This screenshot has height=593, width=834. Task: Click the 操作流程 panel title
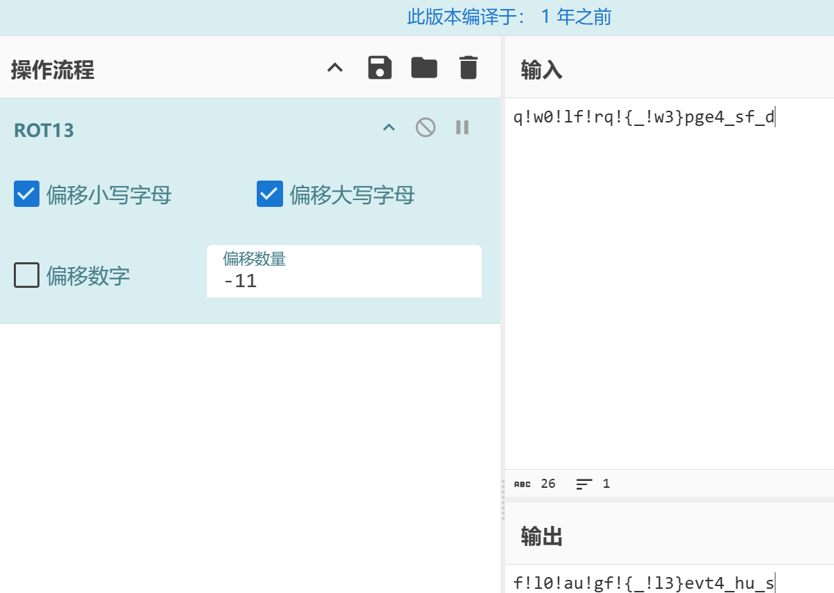(53, 70)
